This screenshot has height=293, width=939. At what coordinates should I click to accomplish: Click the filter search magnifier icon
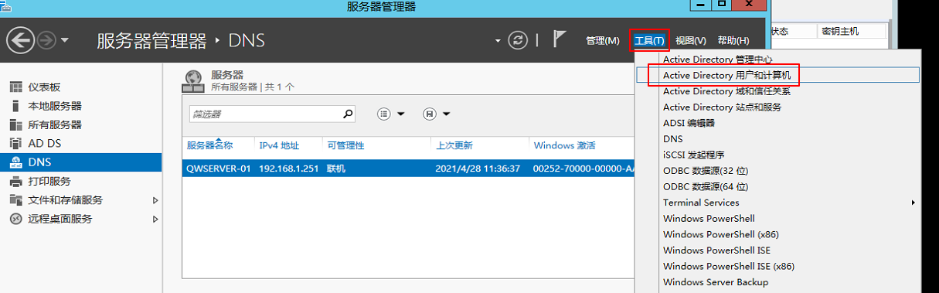click(x=348, y=114)
